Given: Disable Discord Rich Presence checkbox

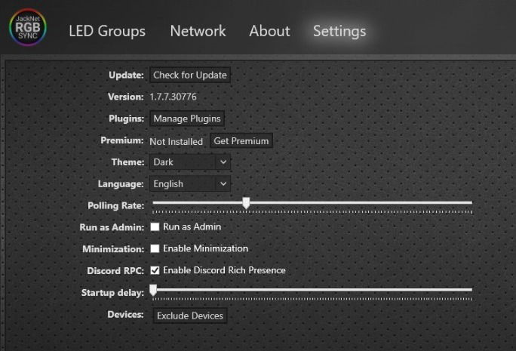Looking at the screenshot, I should point(155,270).
